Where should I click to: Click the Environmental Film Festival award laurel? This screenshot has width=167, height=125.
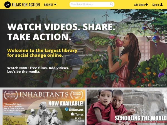pyautogui.click(x=11, y=95)
